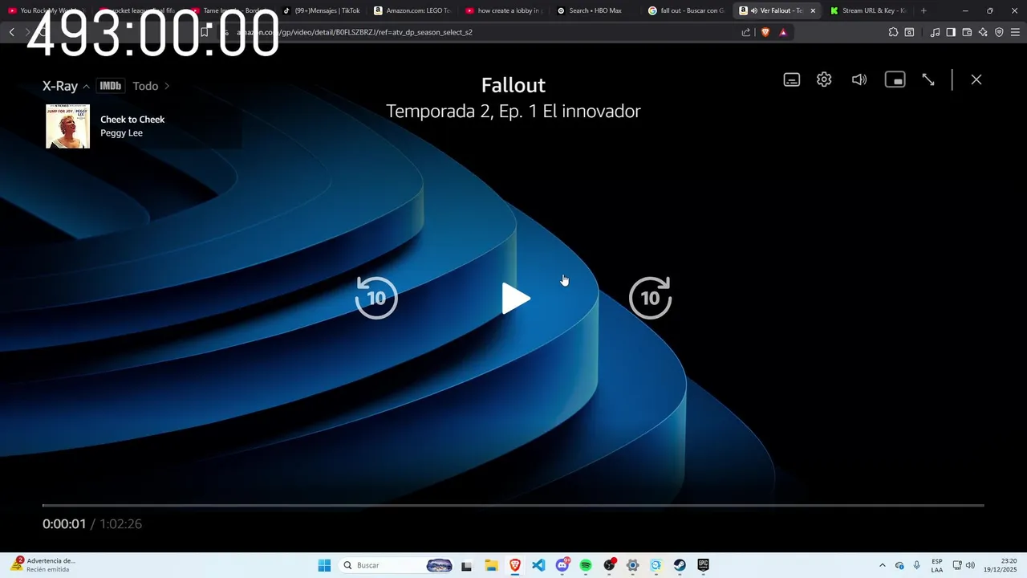Click the Peggy Lee artist name
Viewport: 1027px width, 578px height.
click(121, 133)
